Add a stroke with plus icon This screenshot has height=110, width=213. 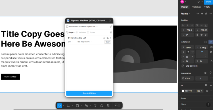211,98
